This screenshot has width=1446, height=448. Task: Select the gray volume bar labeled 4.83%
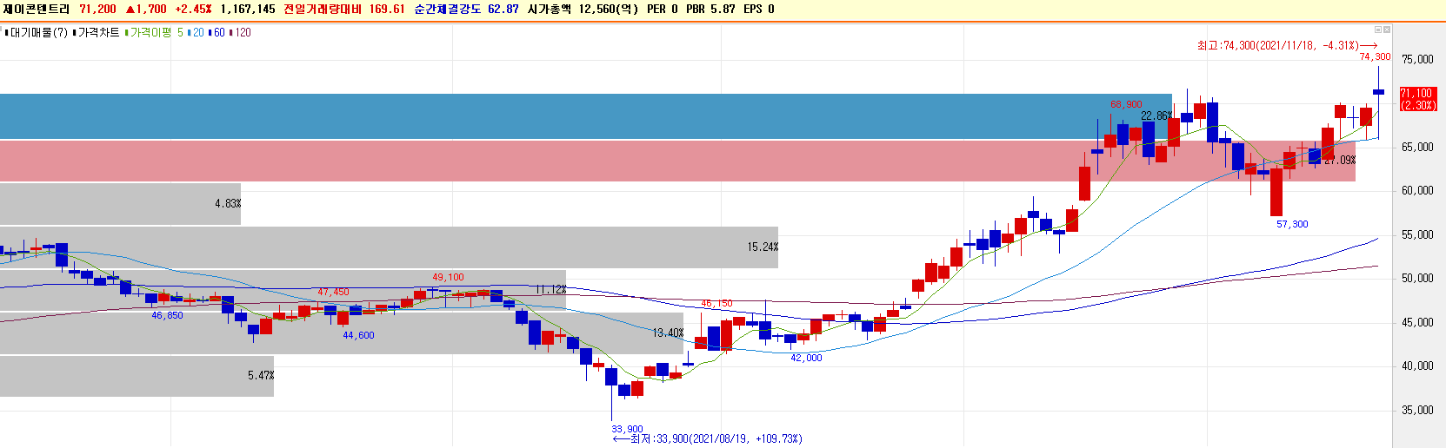coord(120,204)
